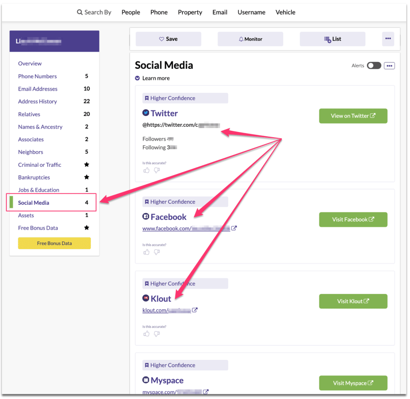Click the Myspace Higher Confidence badge
Image resolution: width=410 pixels, height=399 pixels.
pos(185,365)
